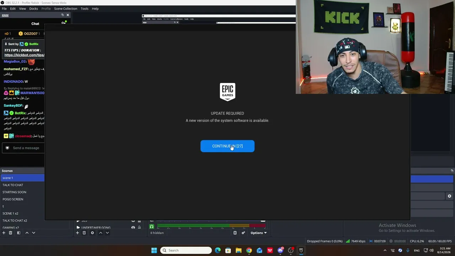Open the View menu in OBS
This screenshot has width=455, height=256.
(x=22, y=9)
